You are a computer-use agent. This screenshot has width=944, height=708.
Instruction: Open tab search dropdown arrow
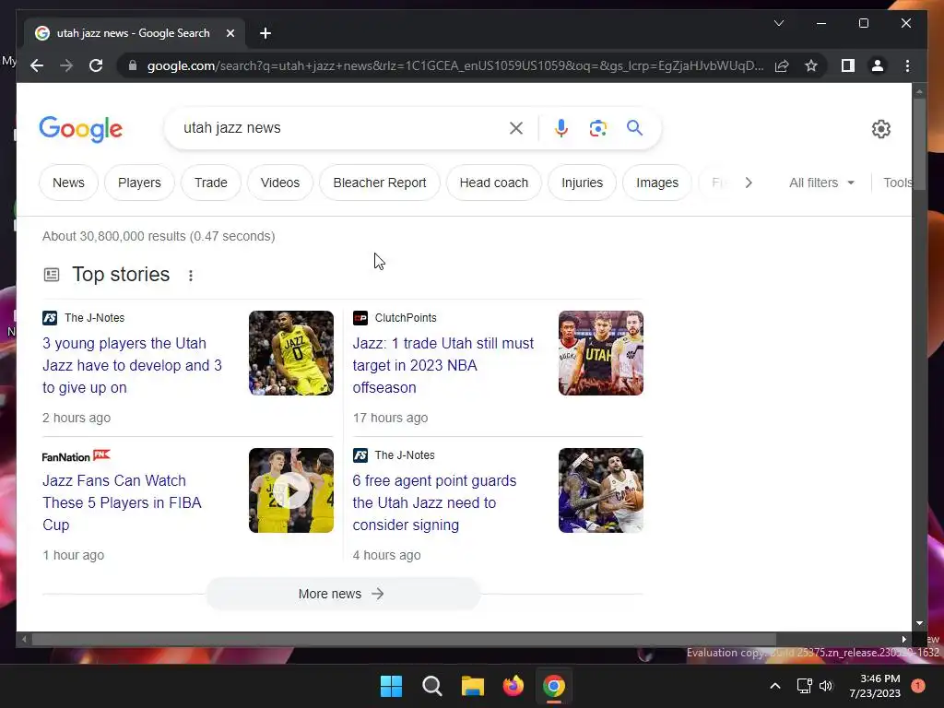pos(778,23)
